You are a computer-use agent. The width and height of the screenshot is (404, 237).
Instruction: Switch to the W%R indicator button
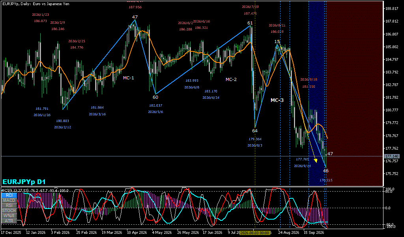(x=9, y=216)
